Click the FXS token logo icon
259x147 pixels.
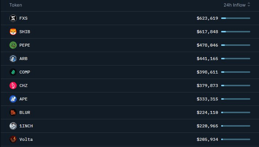(x=13, y=18)
